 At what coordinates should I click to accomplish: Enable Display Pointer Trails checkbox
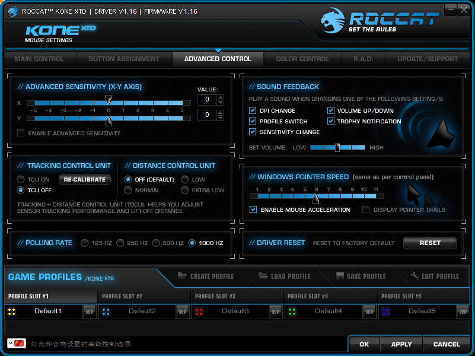click(366, 209)
